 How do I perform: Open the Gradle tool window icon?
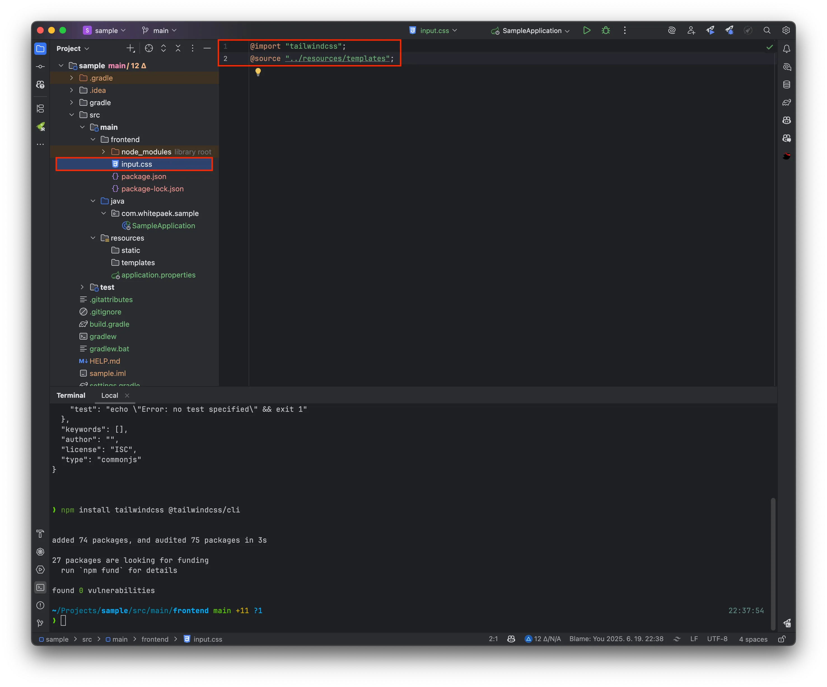[x=786, y=103]
